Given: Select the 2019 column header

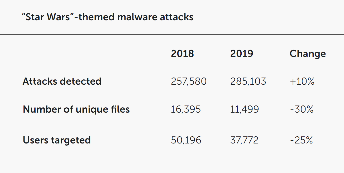Looking at the screenshot, I should (242, 54).
